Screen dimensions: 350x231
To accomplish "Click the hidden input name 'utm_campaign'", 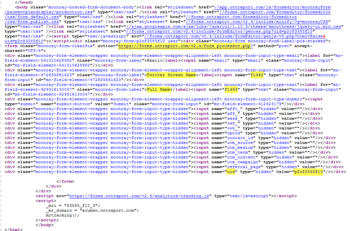I will 243,162.
